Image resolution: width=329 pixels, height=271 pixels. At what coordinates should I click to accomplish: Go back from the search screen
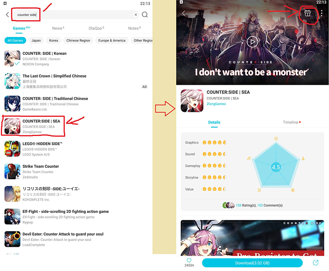(x=7, y=15)
